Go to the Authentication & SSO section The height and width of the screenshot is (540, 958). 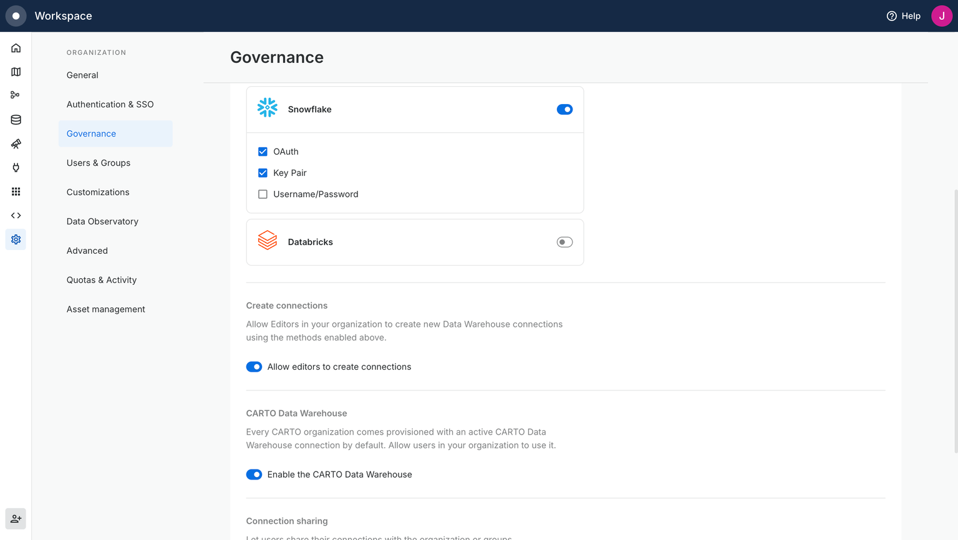(110, 104)
